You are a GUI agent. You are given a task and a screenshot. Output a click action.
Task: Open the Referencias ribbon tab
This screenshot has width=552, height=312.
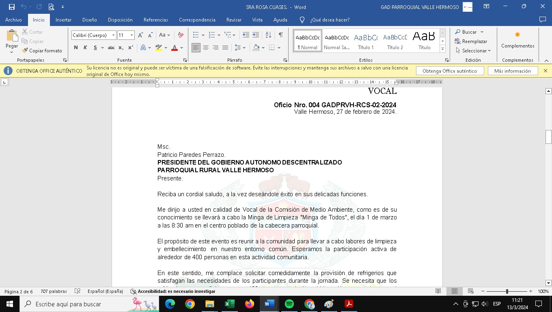[155, 20]
